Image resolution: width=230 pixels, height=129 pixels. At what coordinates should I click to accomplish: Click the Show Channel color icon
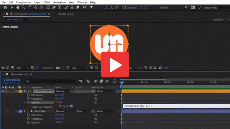tap(68, 68)
